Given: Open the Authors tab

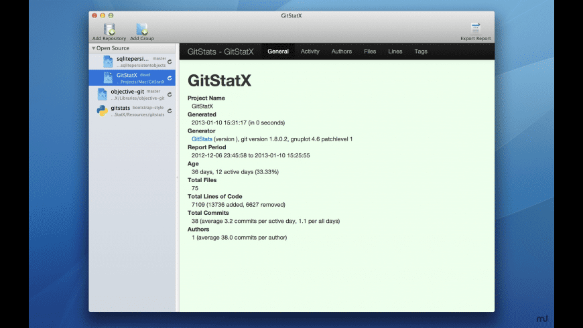Looking at the screenshot, I should coord(341,52).
